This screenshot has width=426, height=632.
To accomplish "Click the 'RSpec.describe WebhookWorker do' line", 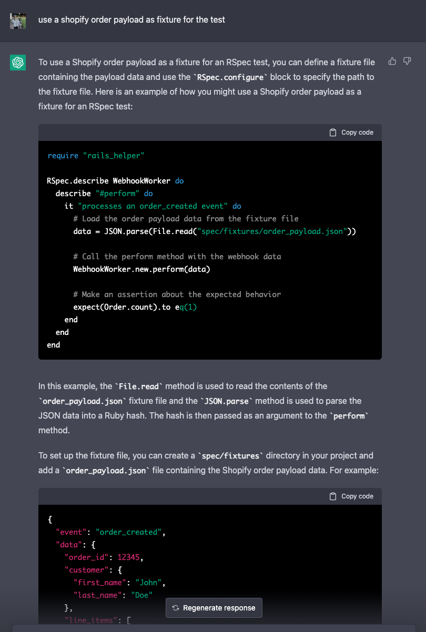I will tap(116, 181).
